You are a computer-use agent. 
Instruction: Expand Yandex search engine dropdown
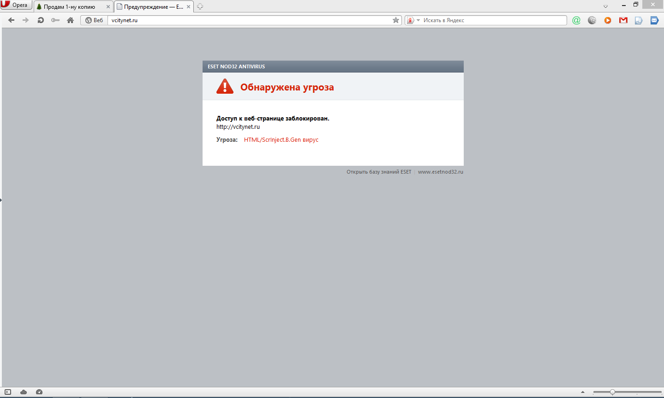click(418, 20)
